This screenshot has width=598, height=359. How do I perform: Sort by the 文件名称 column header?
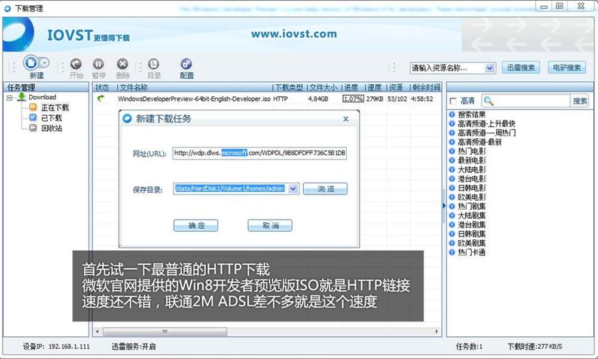[x=133, y=88]
